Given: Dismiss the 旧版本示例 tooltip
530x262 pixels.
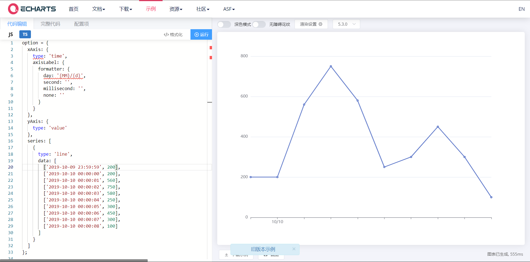Looking at the screenshot, I should click(294, 249).
